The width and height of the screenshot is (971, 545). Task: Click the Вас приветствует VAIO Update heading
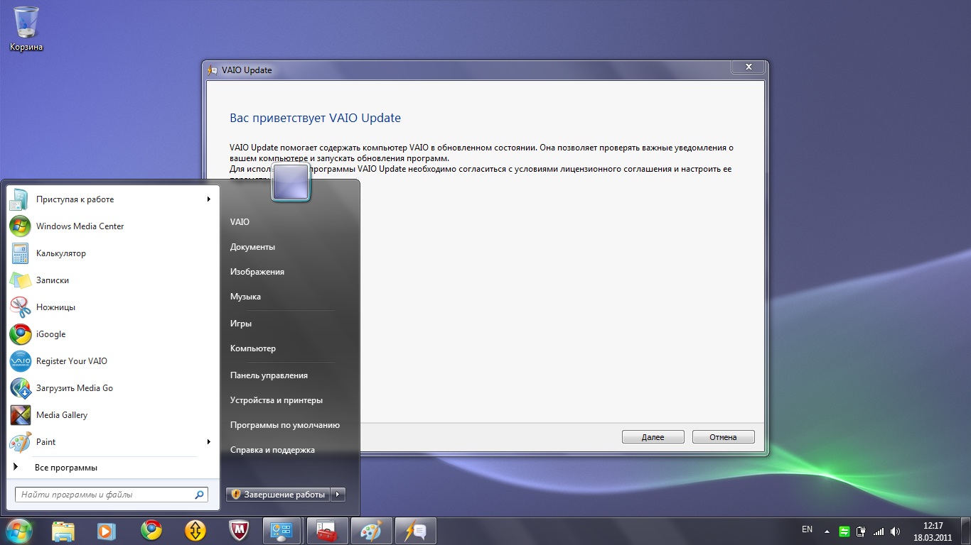pyautogui.click(x=315, y=118)
